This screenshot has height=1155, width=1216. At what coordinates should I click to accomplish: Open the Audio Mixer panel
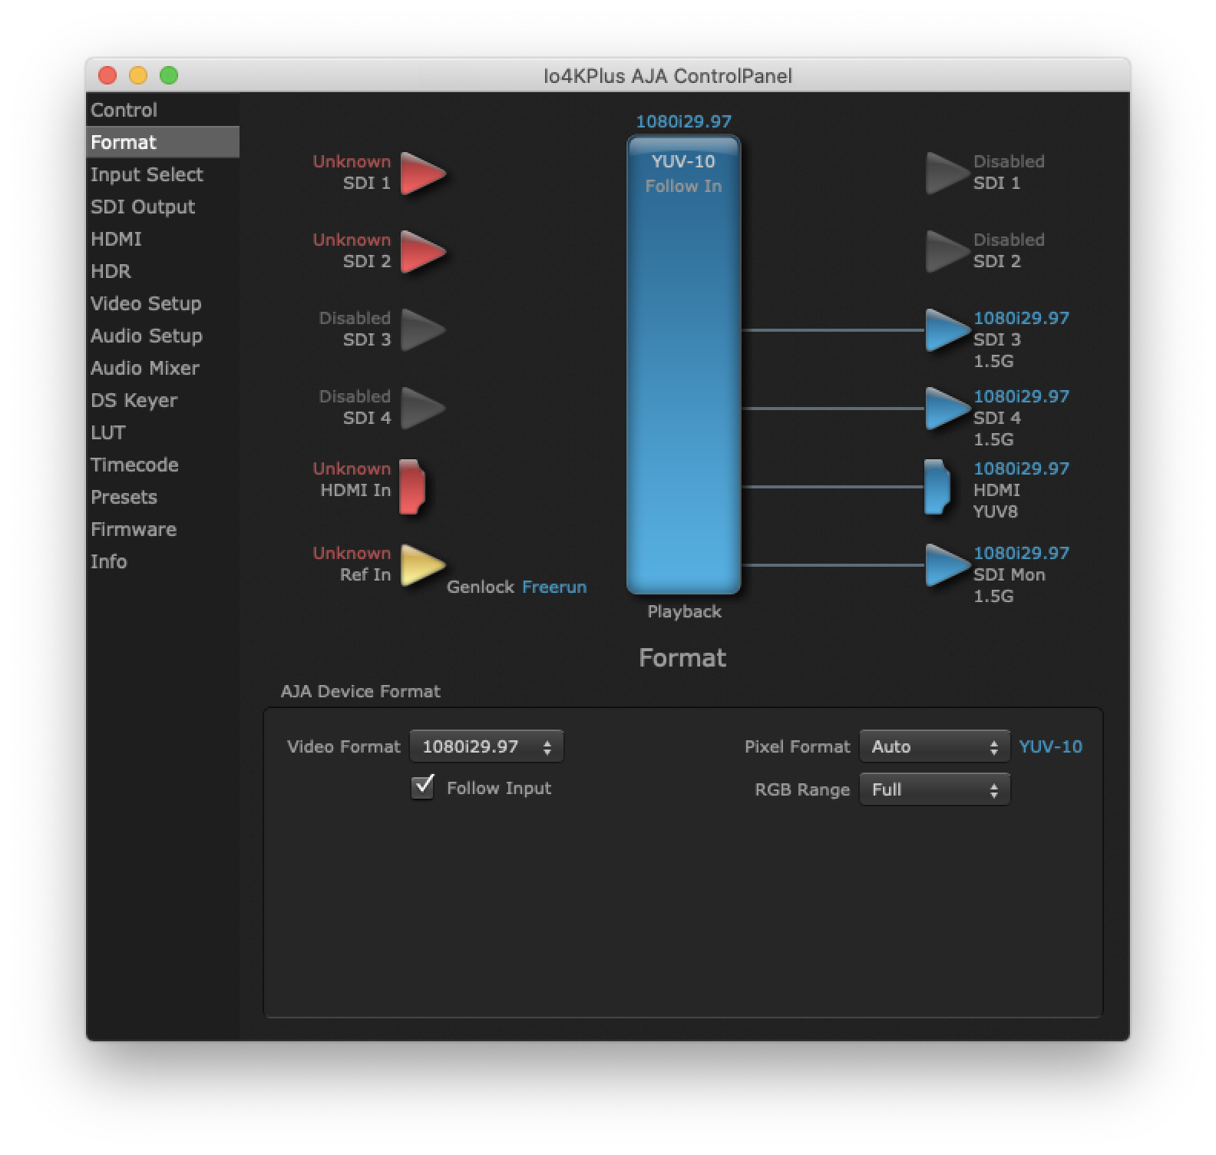[x=144, y=368]
